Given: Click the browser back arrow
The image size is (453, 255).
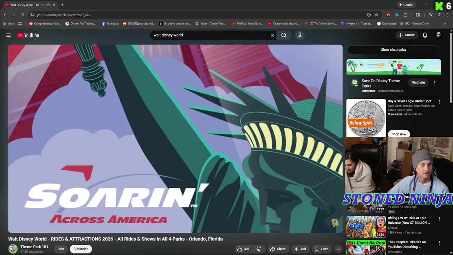Looking at the screenshot, I should tap(5, 15).
